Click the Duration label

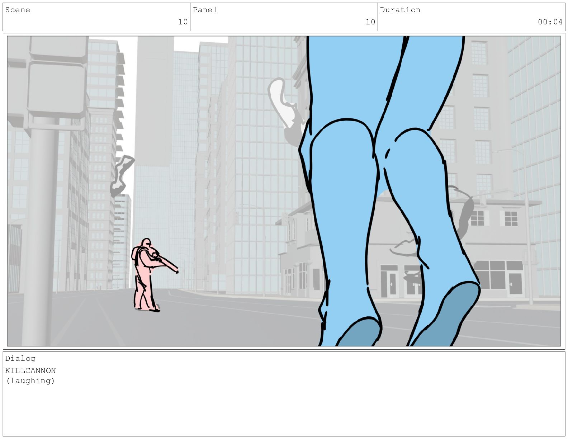[x=400, y=10]
